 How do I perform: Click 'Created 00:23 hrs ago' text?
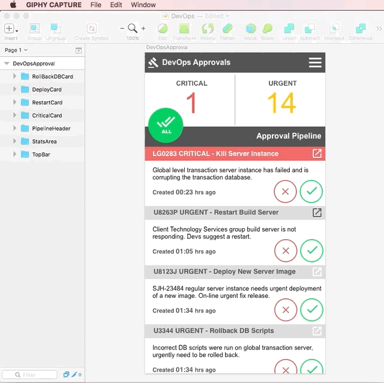click(x=184, y=192)
